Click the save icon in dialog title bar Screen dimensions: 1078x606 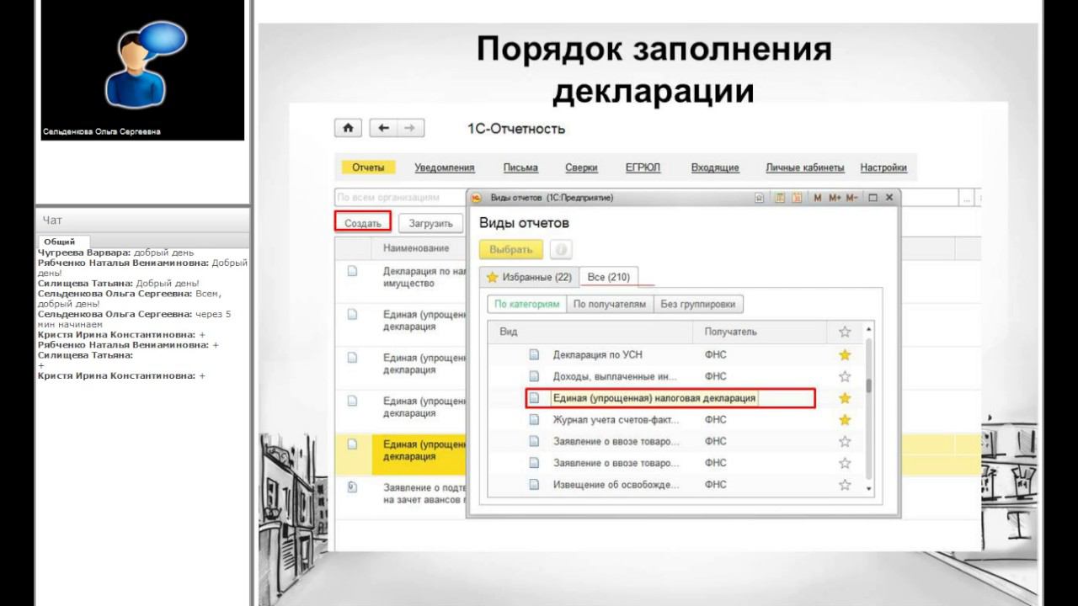point(760,198)
